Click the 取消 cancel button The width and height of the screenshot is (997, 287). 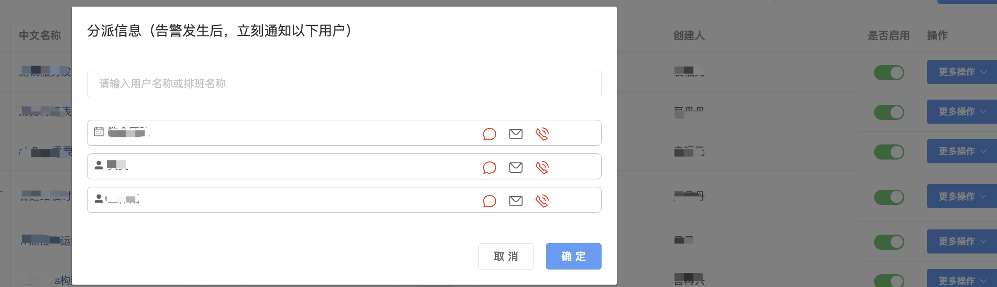click(506, 256)
